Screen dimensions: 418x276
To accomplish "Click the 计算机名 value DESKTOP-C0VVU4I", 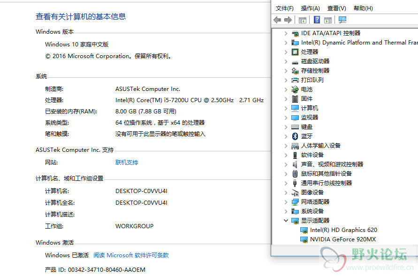I will (x=141, y=191).
